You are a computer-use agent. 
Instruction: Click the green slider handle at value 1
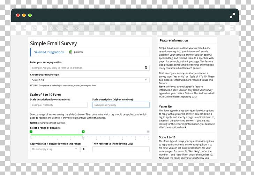coord(31,132)
